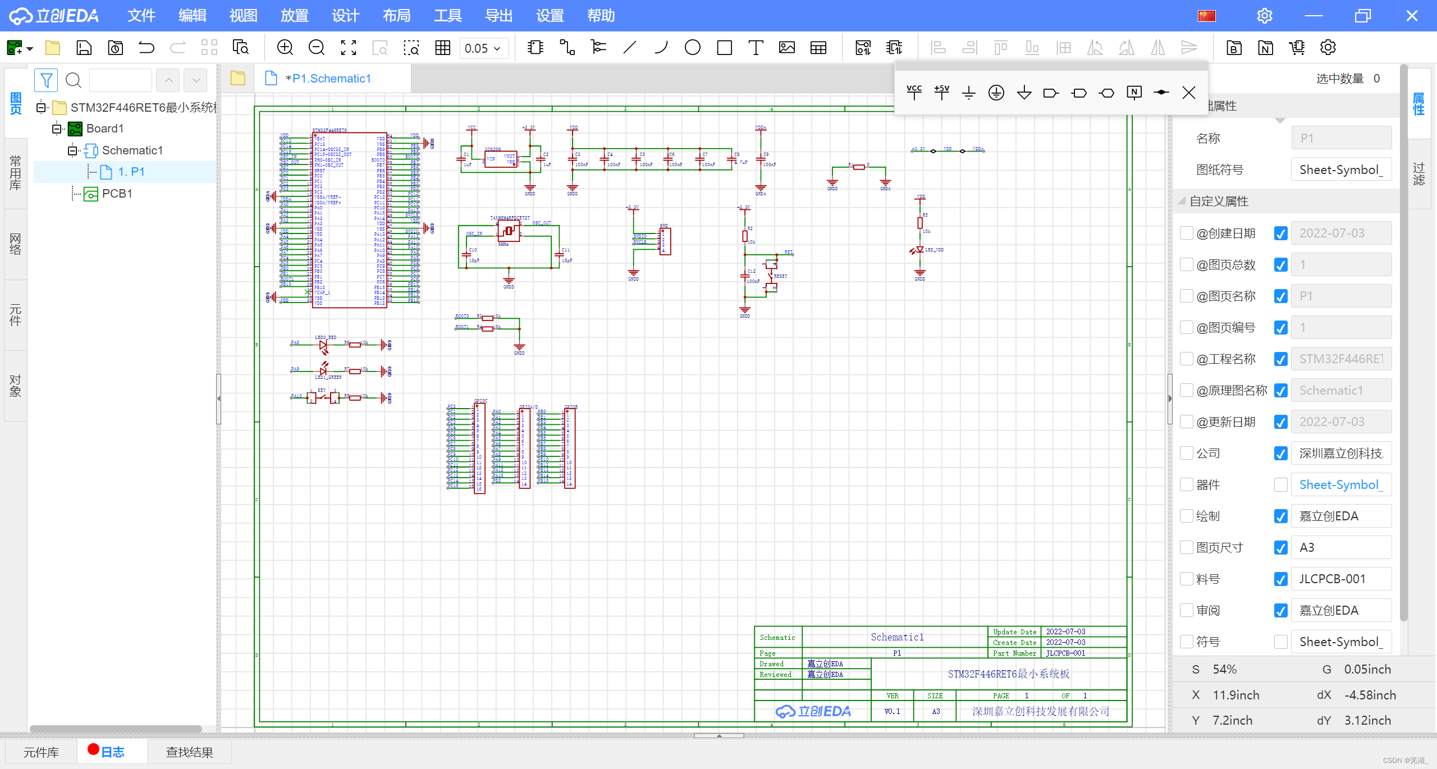Choose the straight line drawing tool
1437x769 pixels.
[630, 48]
